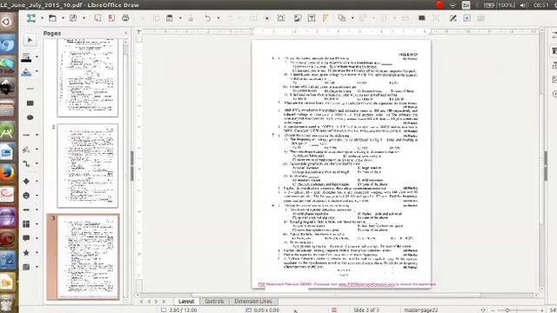Open the Transformations dropdown arrow
The image size is (557, 313).
tap(352, 18)
